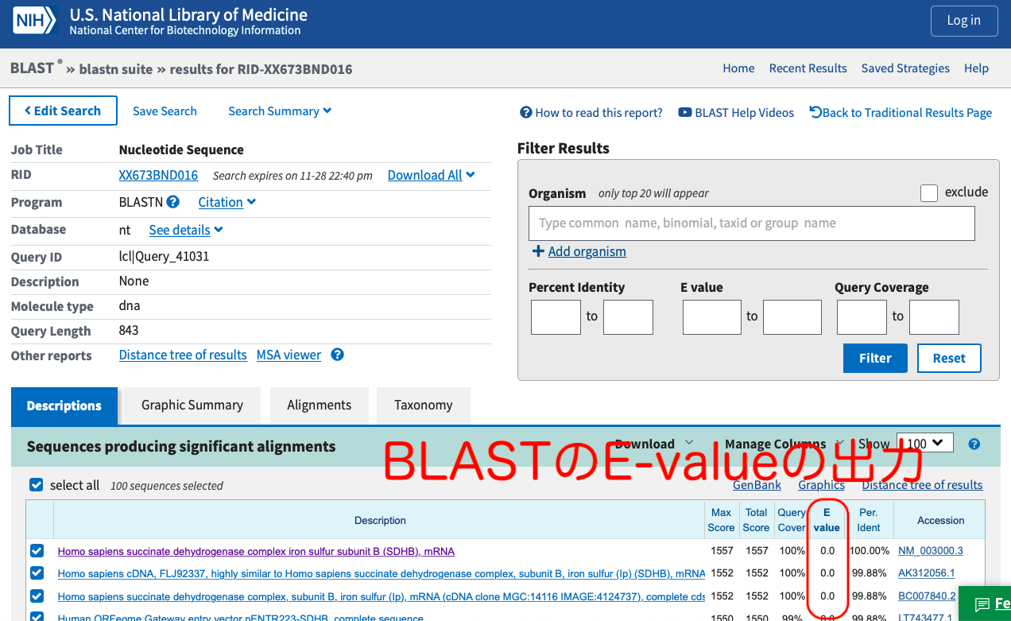This screenshot has width=1011, height=621.
Task: Click the 'How to read this report?' help icon
Action: 526,112
